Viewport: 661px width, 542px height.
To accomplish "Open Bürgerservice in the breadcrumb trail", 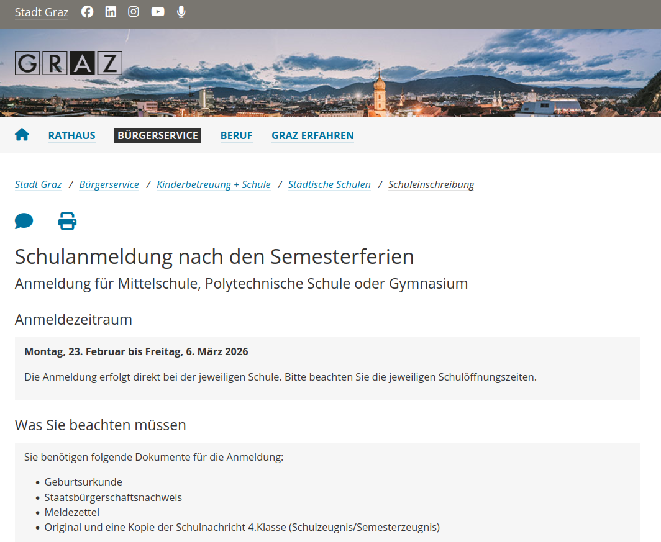I will point(109,184).
